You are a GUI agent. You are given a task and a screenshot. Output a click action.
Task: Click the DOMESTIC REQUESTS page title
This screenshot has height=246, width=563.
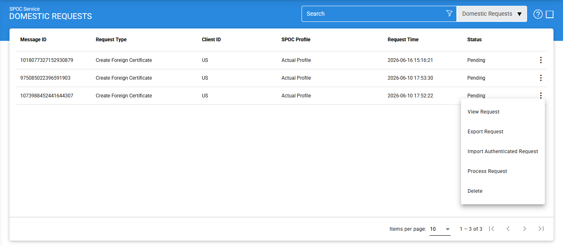[51, 17]
